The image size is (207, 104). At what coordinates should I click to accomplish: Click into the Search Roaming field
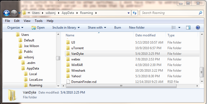169,13
